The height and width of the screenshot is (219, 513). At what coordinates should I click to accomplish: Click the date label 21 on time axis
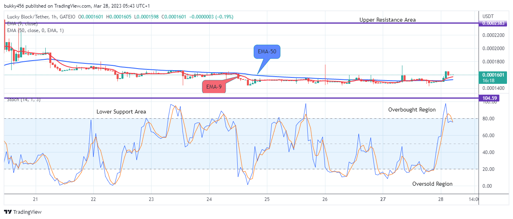point(35,199)
